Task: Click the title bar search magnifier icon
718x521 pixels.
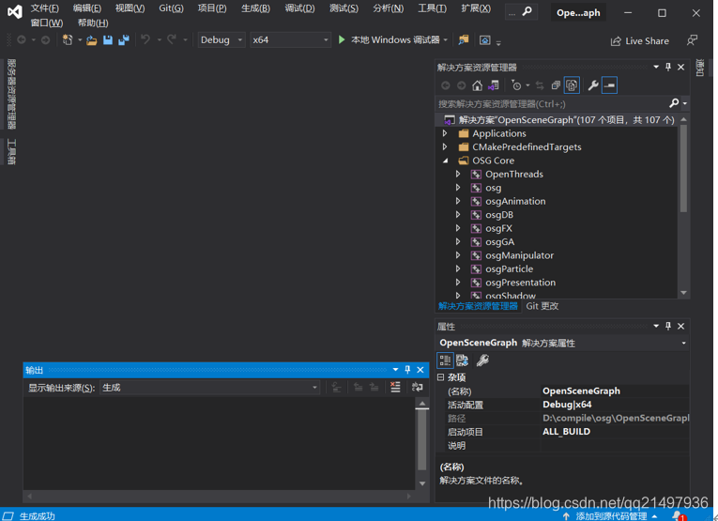Action: (527, 11)
